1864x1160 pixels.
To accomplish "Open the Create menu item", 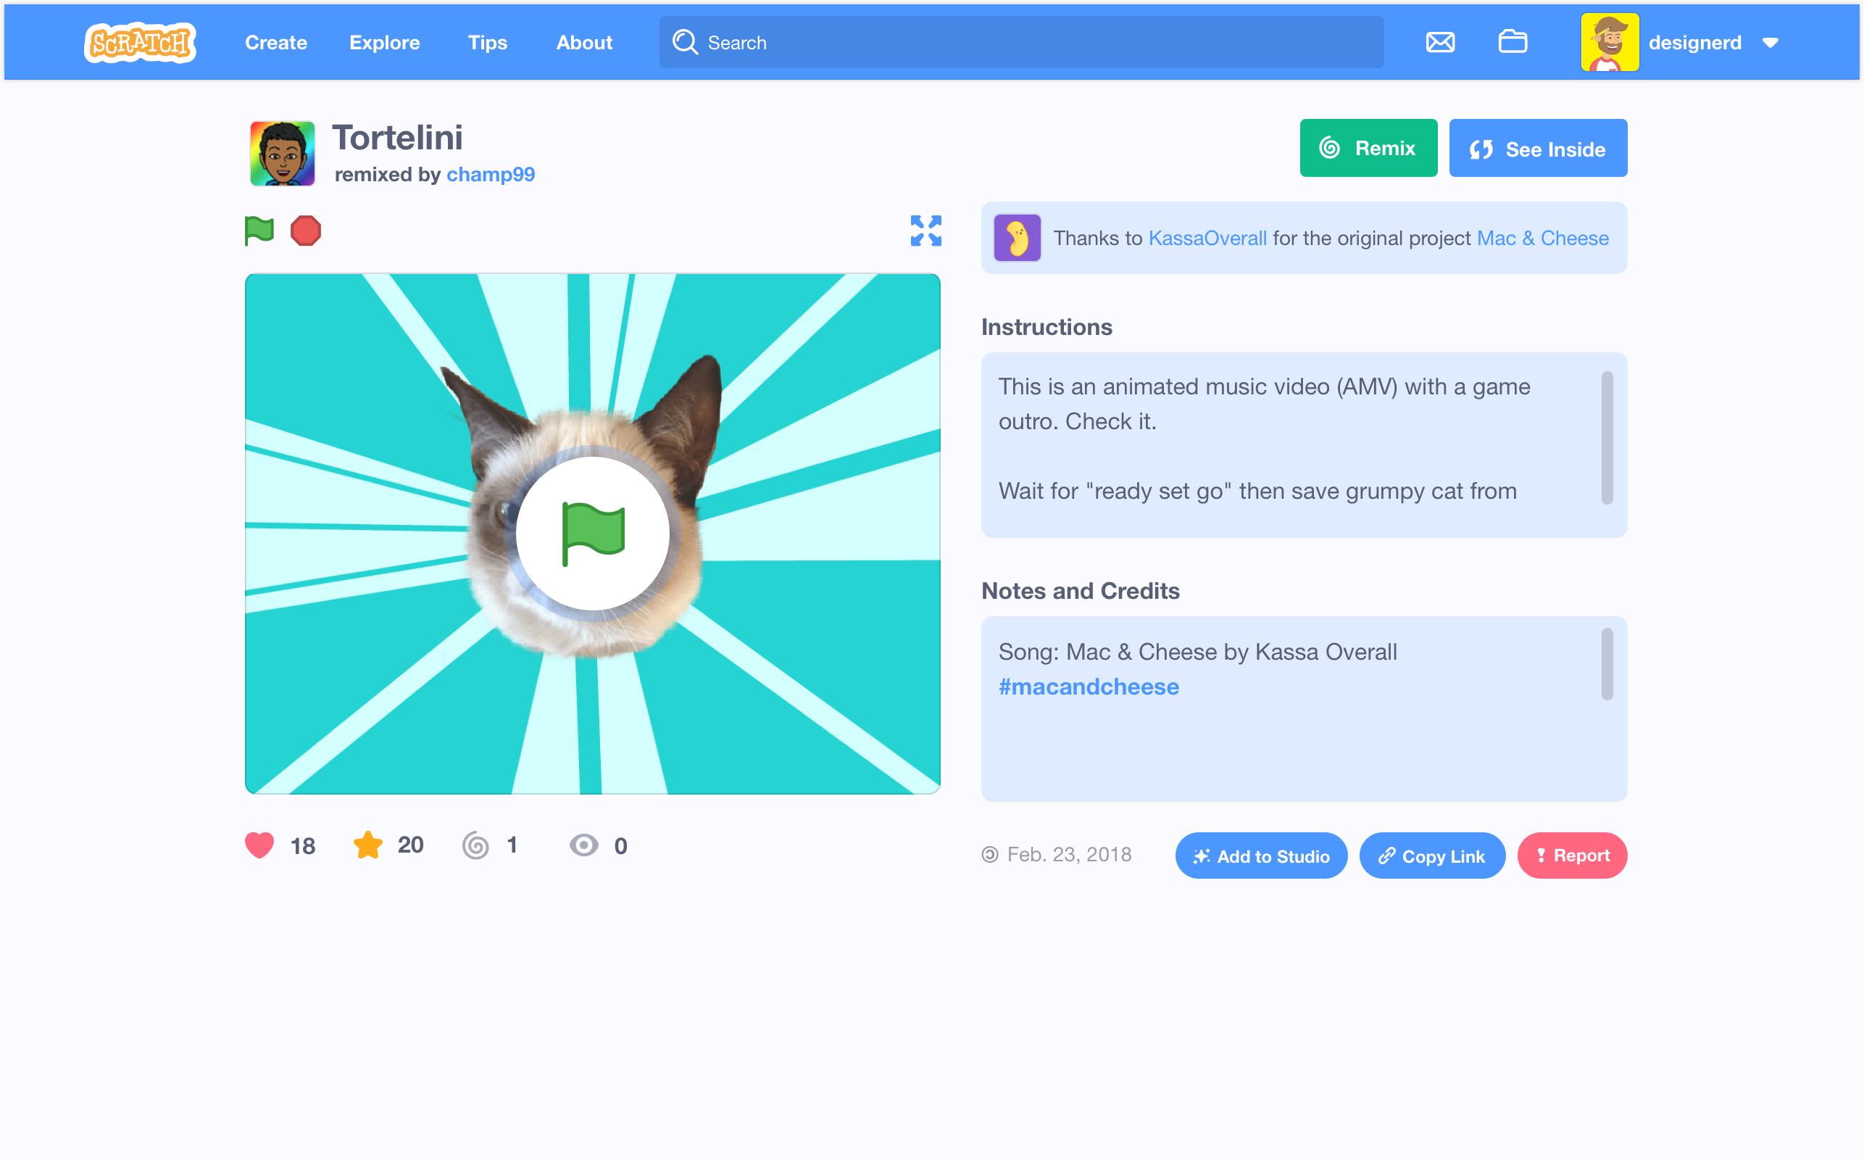I will (x=276, y=43).
